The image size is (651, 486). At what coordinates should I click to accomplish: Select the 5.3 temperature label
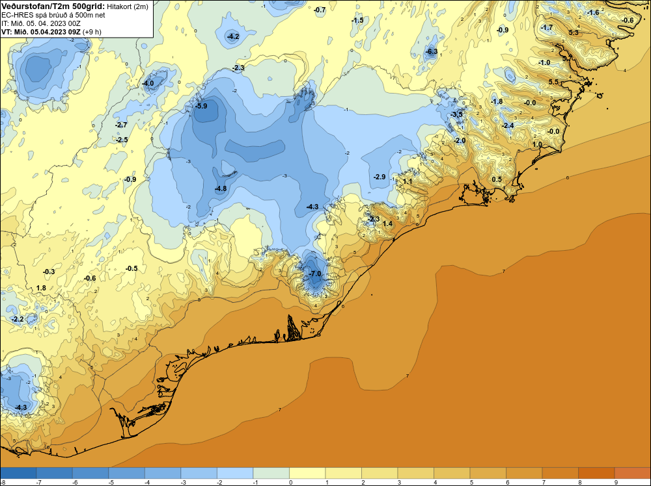(x=574, y=32)
